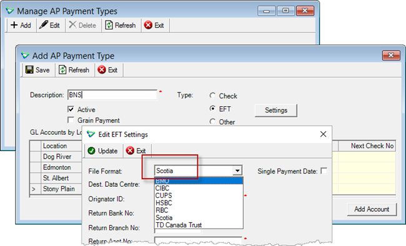The width and height of the screenshot is (406, 246).
Task: Click the Location column header
Action: point(61,145)
